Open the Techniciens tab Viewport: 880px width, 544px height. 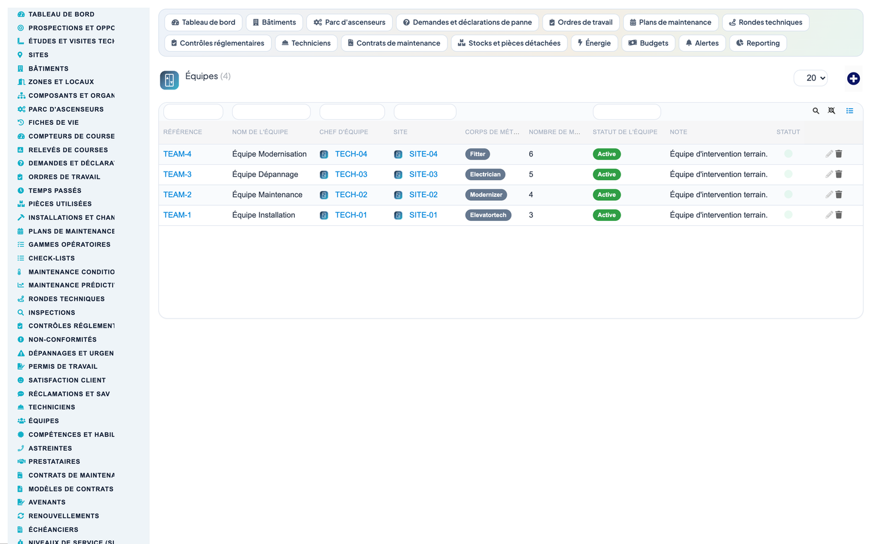306,43
